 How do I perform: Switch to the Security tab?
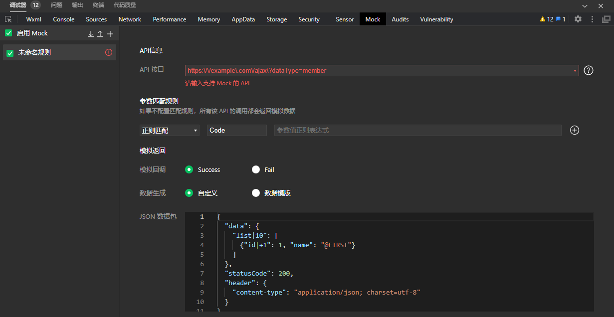(309, 19)
